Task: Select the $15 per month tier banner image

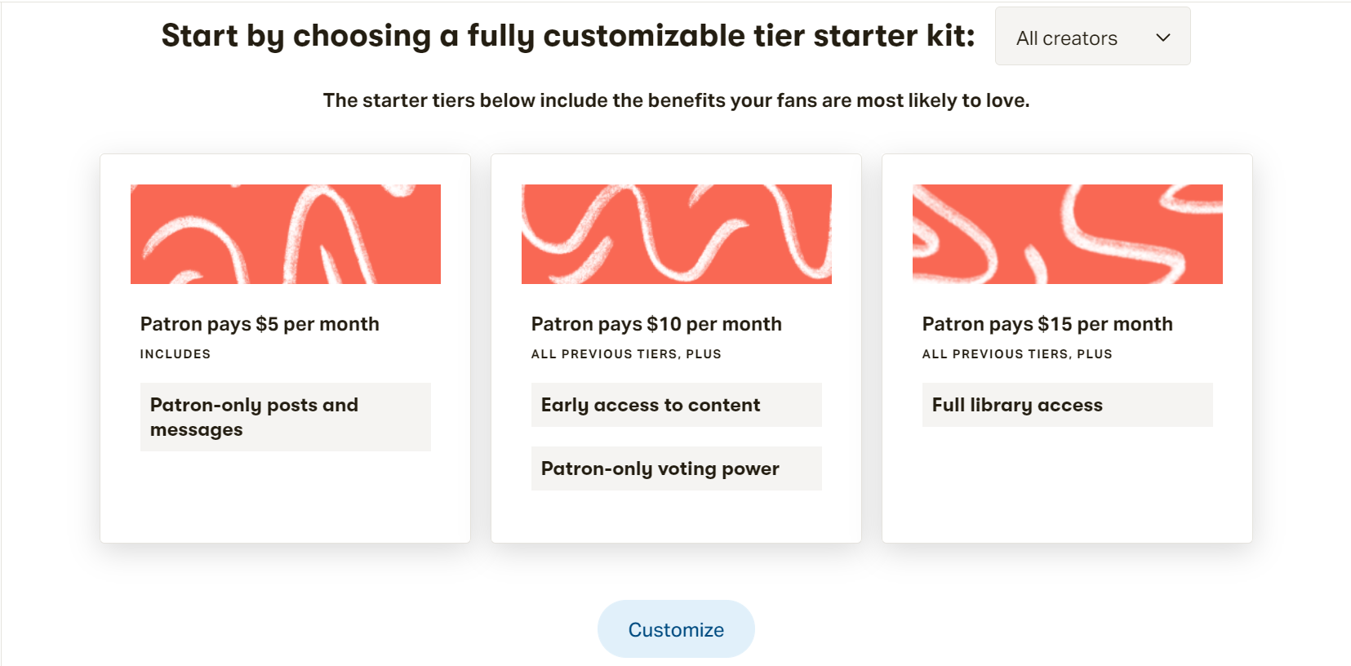Action: [x=1068, y=234]
